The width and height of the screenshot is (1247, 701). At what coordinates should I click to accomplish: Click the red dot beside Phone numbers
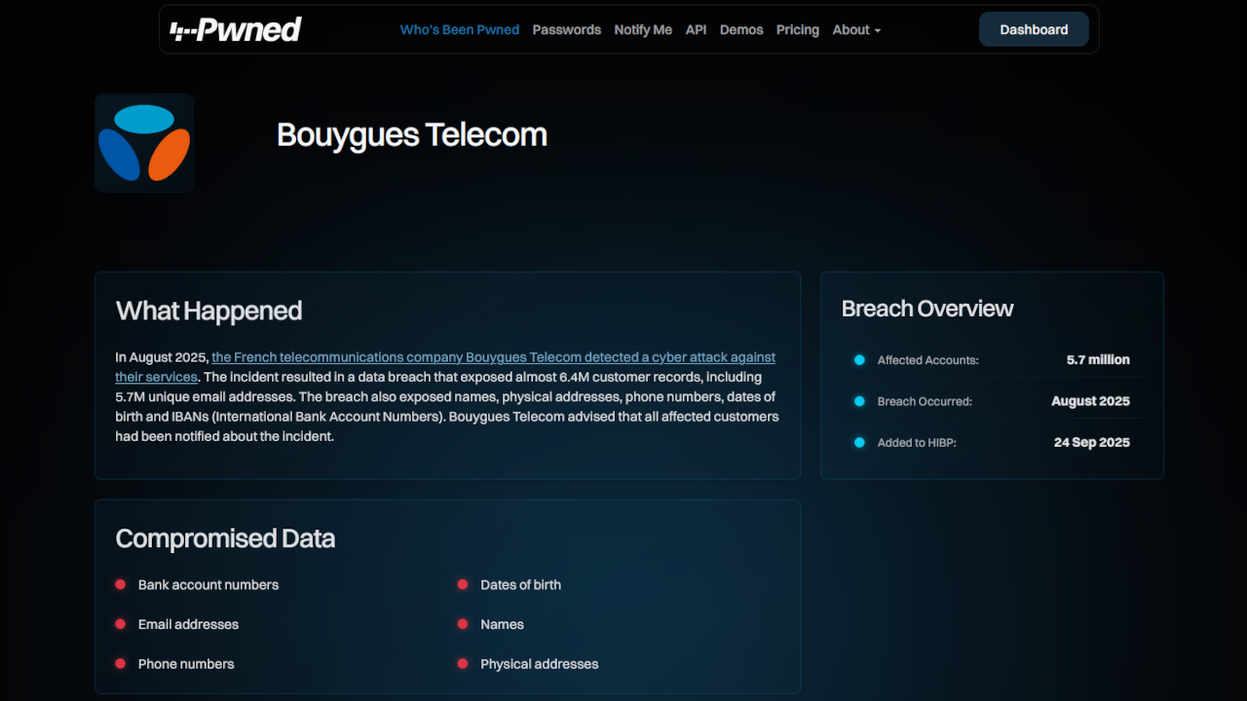point(121,664)
